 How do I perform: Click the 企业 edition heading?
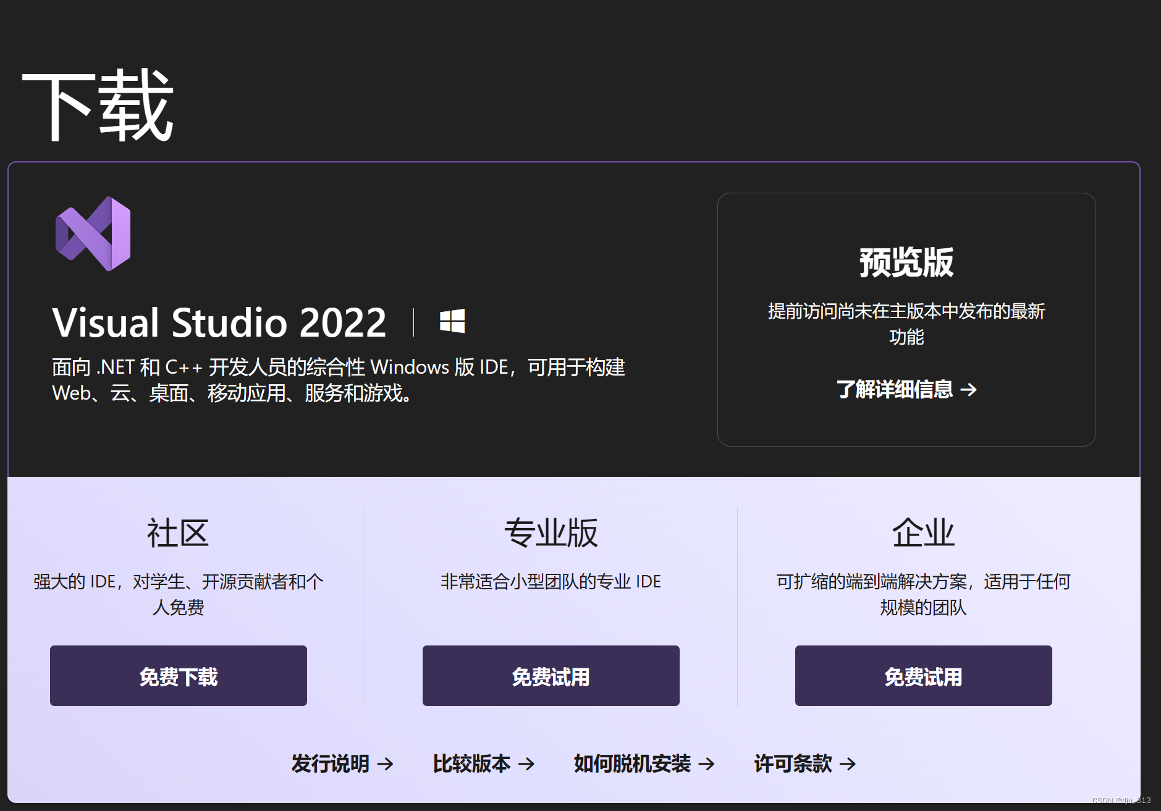point(924,533)
